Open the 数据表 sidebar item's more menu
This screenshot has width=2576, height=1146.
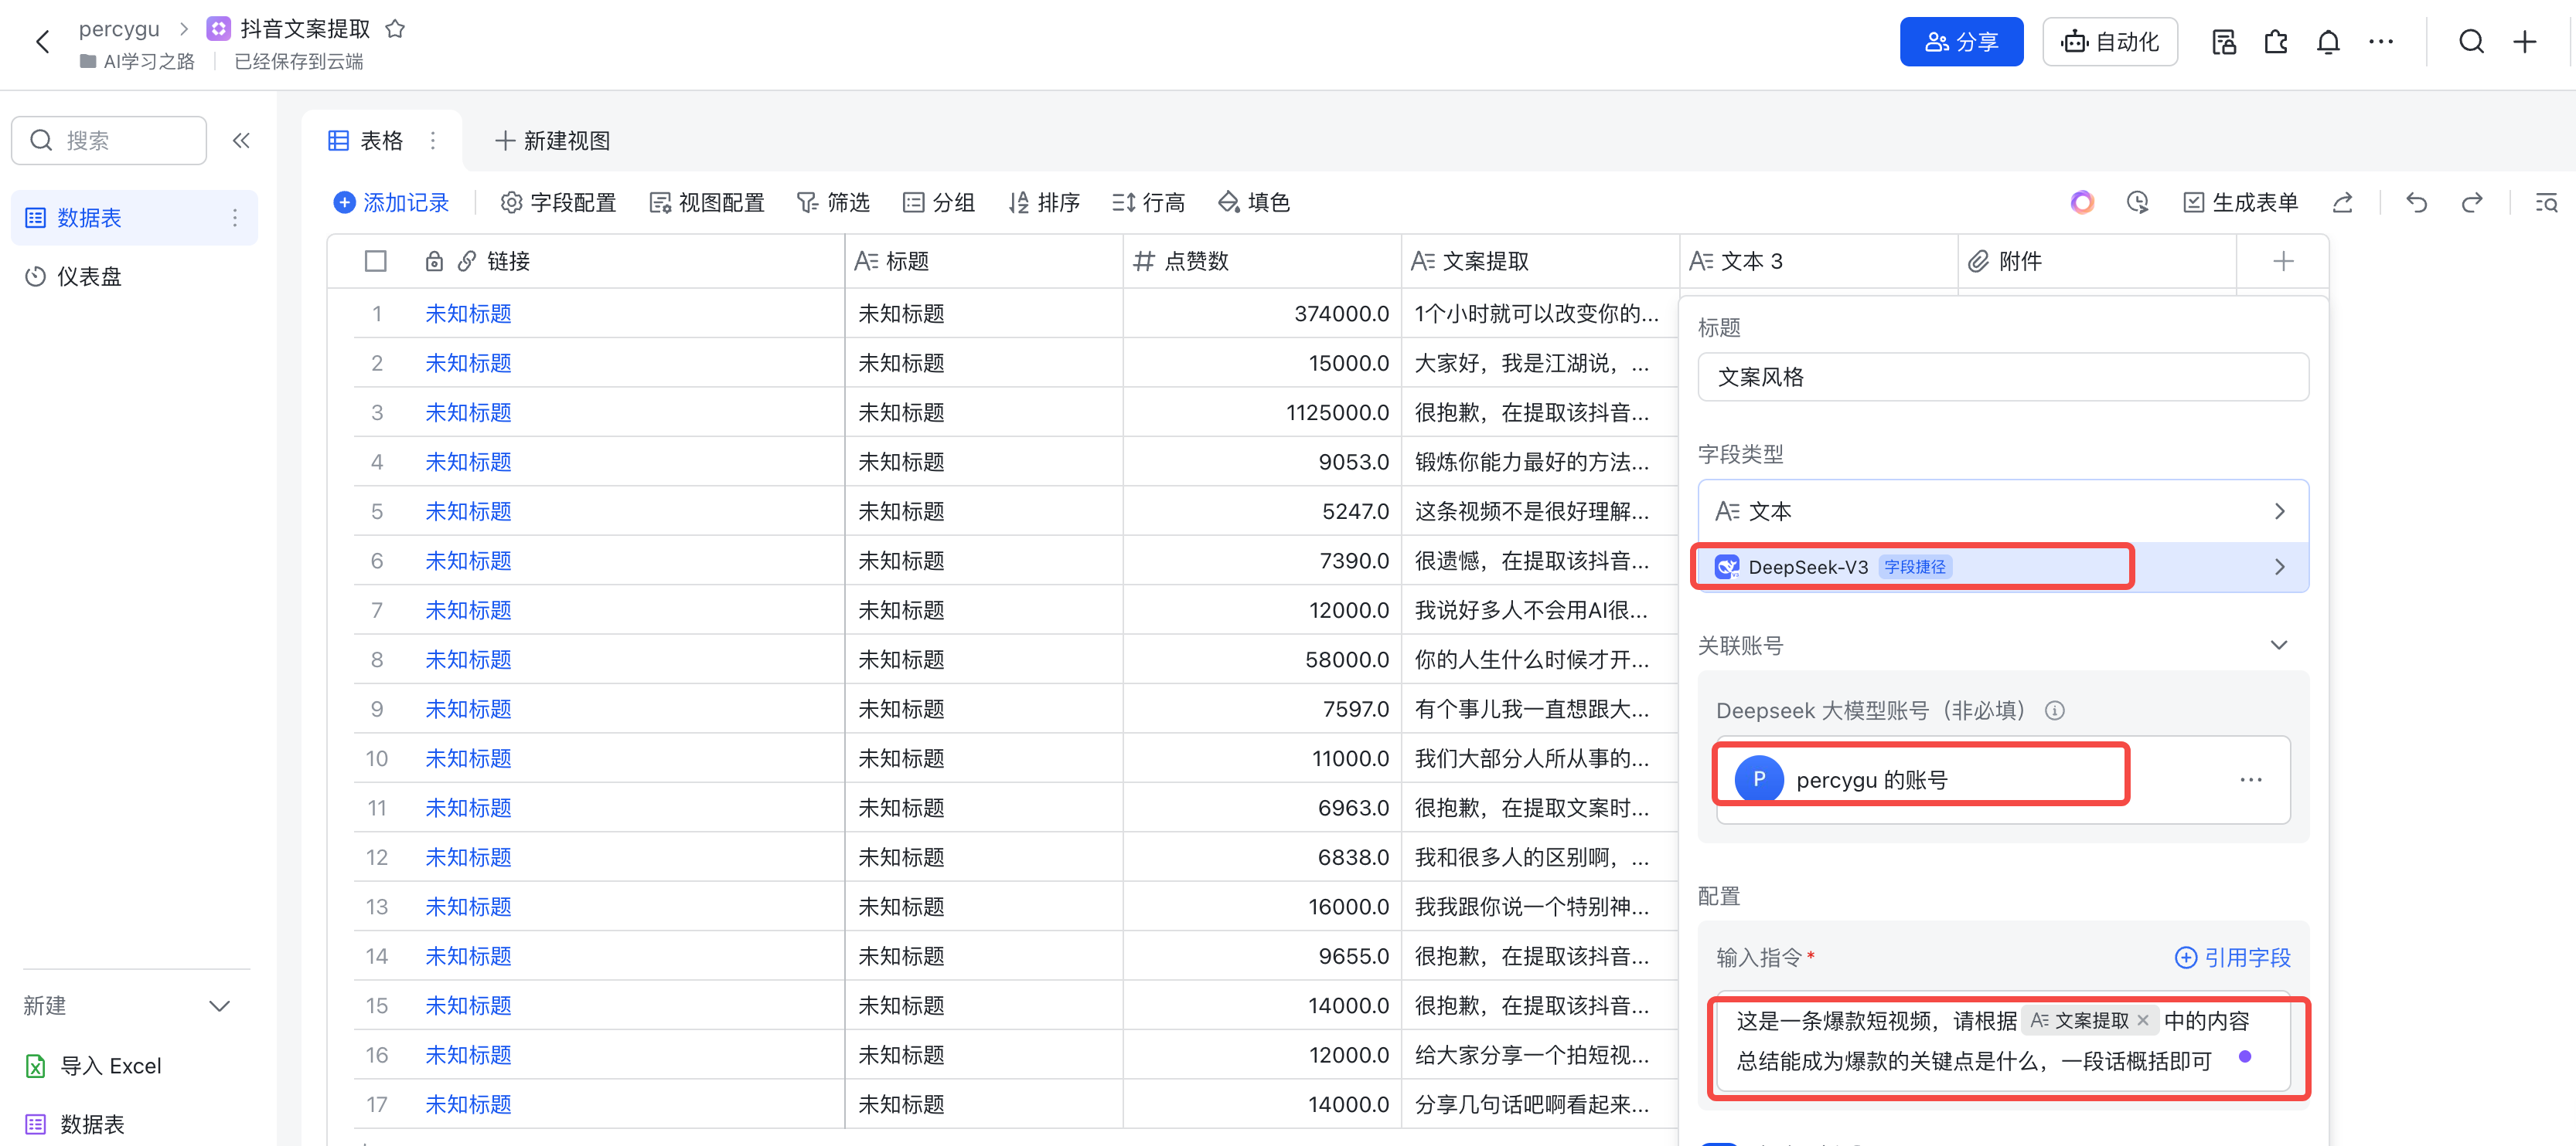(x=235, y=218)
